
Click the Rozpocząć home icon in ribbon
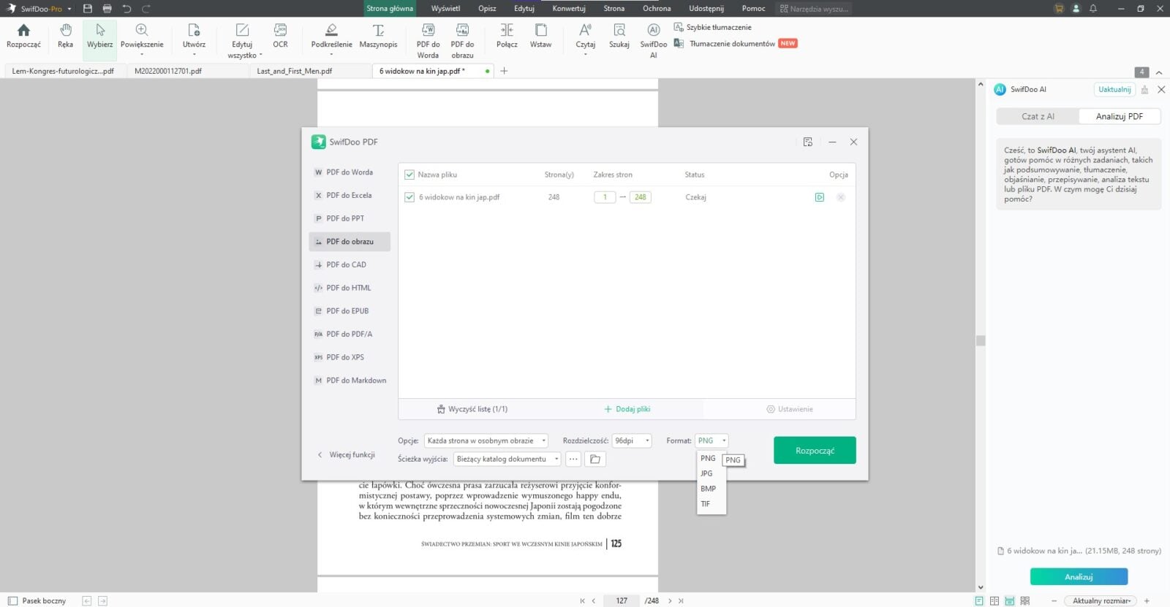23,36
